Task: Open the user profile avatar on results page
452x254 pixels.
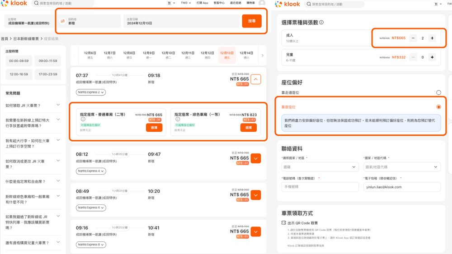Action: click(262, 3)
